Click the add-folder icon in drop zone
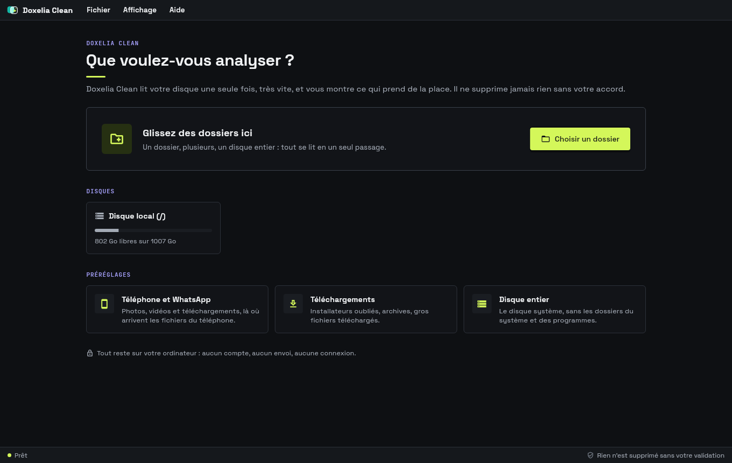732x463 pixels. [x=117, y=139]
